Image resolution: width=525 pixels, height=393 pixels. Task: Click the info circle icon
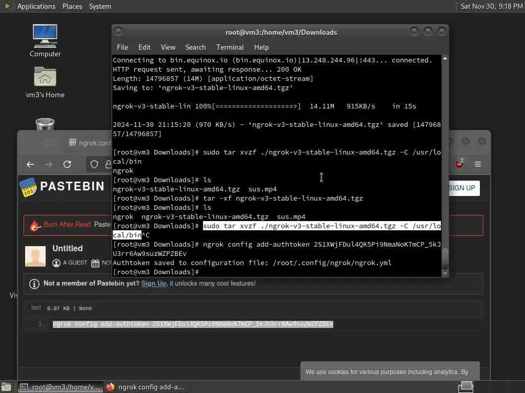(x=34, y=283)
